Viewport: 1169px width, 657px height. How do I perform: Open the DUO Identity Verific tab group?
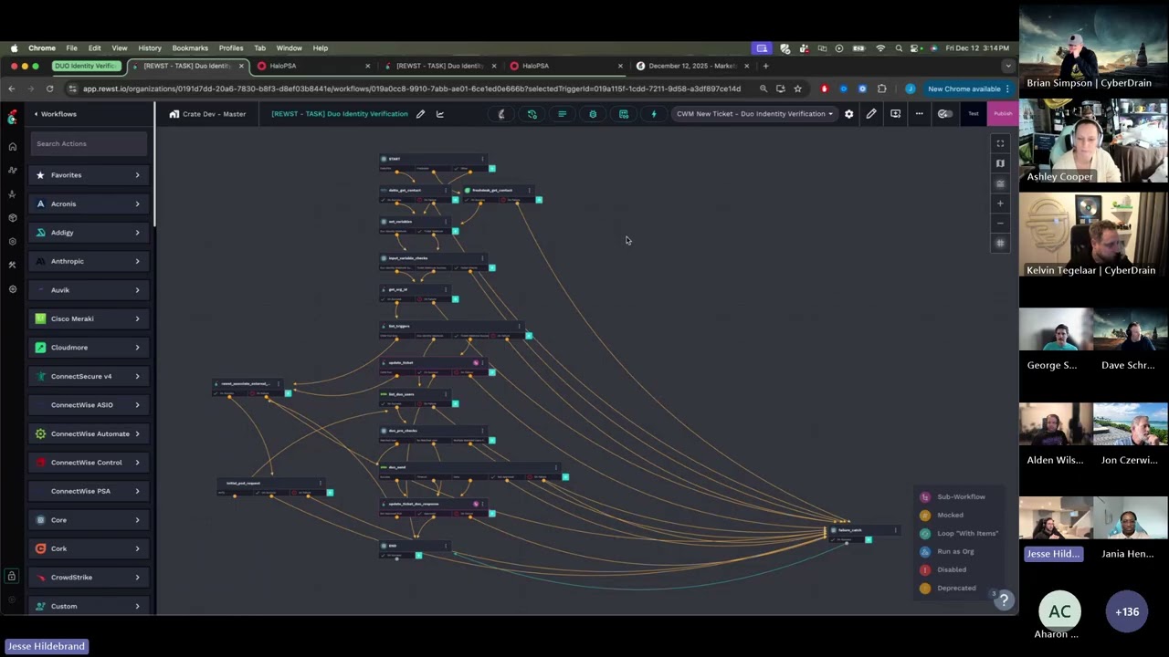[86, 66]
